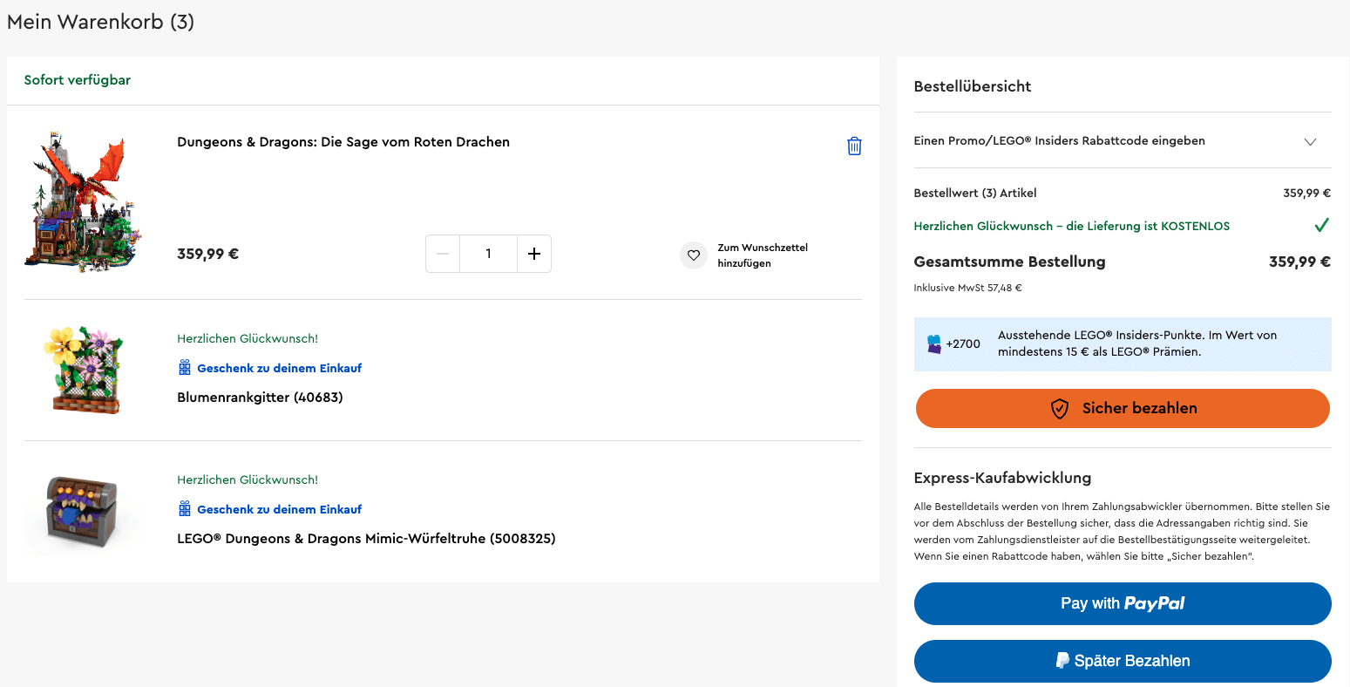The width and height of the screenshot is (1350, 687).
Task: Expand the Promo/LEGO Insiders Rabattcode section
Action: click(1123, 140)
